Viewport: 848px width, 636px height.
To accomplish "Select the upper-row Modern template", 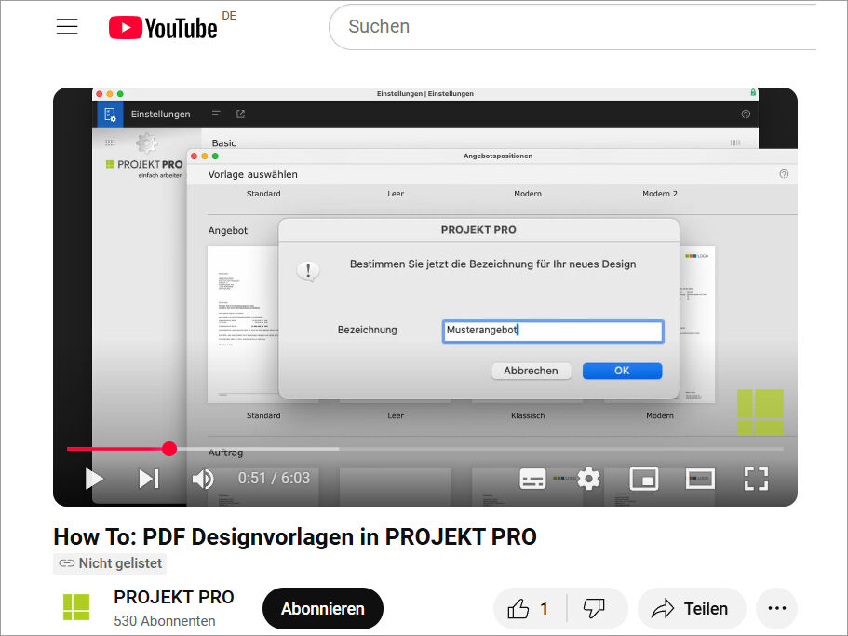I will tap(528, 194).
